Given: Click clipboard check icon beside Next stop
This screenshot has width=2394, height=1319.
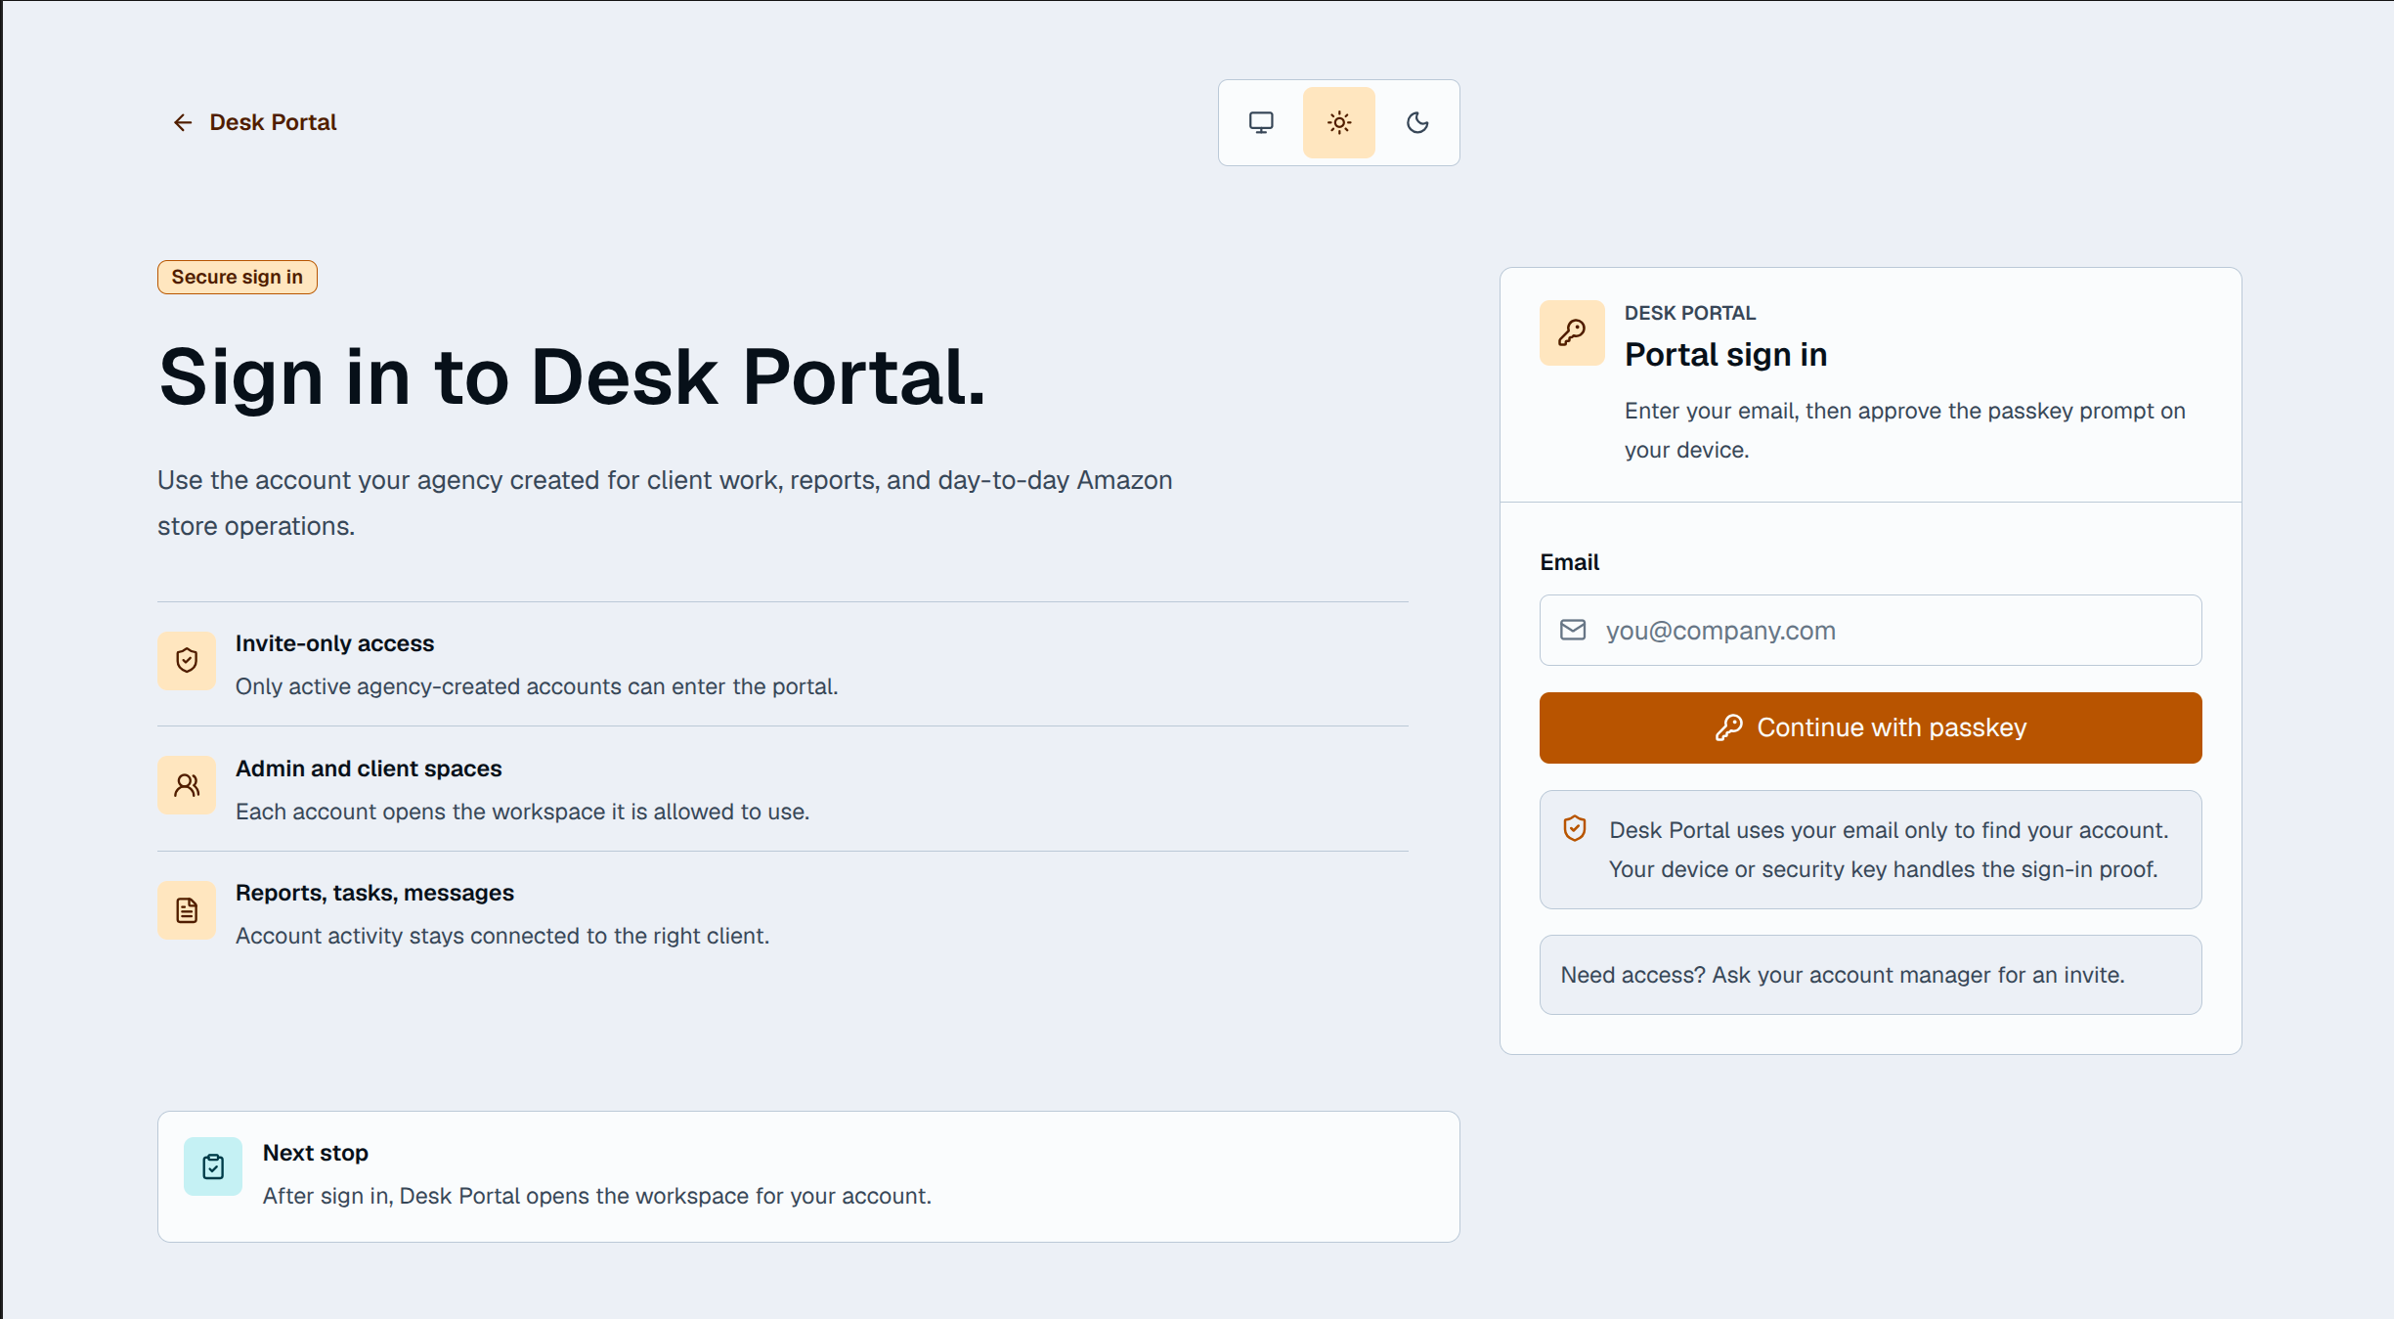Looking at the screenshot, I should [213, 1165].
